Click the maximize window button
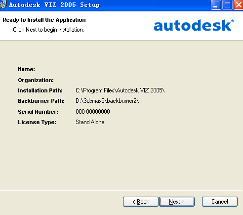 (x=227, y=5)
